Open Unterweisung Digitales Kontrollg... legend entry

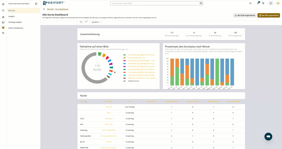pyautogui.click(x=142, y=66)
